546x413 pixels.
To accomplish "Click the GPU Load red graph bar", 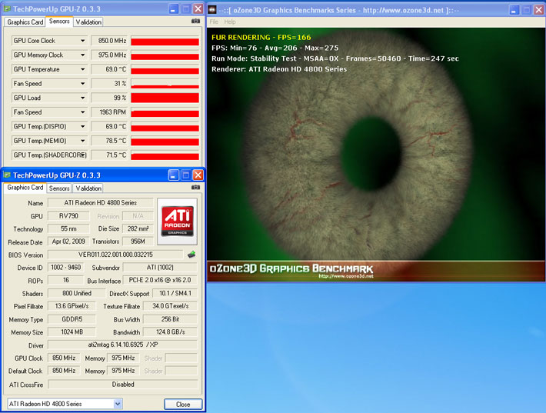I will (165, 98).
